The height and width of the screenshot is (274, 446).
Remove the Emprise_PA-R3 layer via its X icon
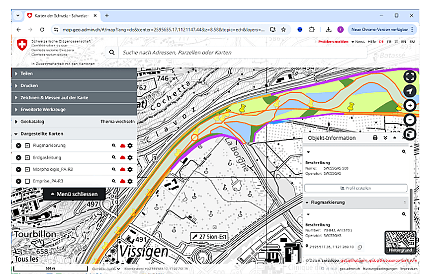click(18, 181)
